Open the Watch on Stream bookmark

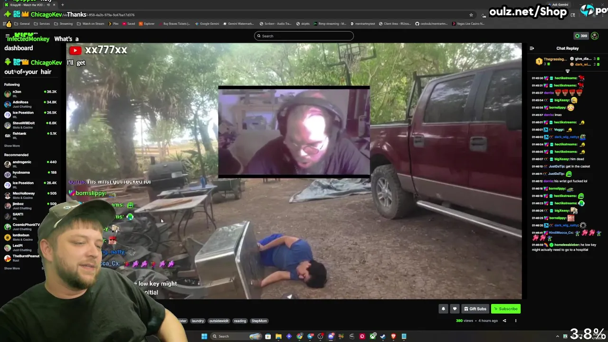[90, 24]
